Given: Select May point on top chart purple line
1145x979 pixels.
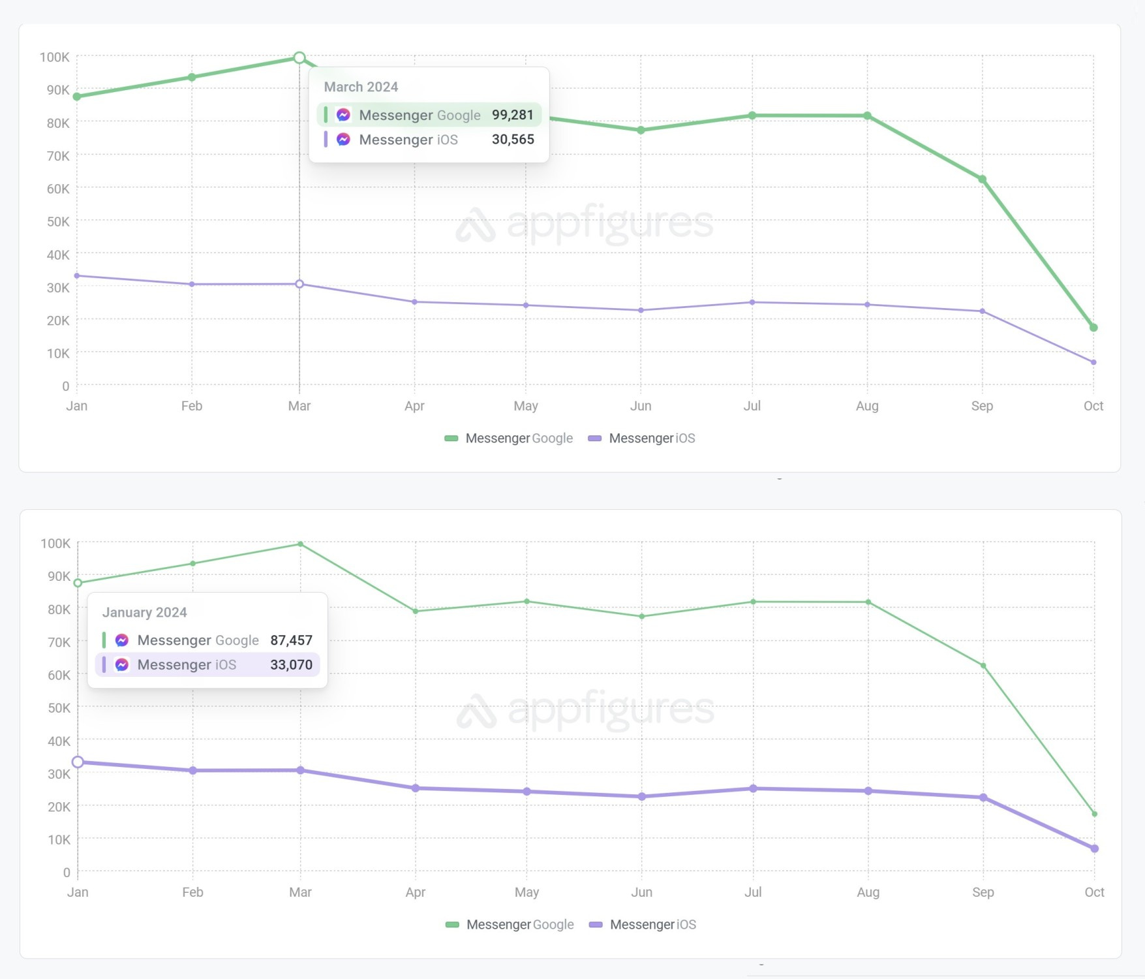Looking at the screenshot, I should click(x=526, y=305).
